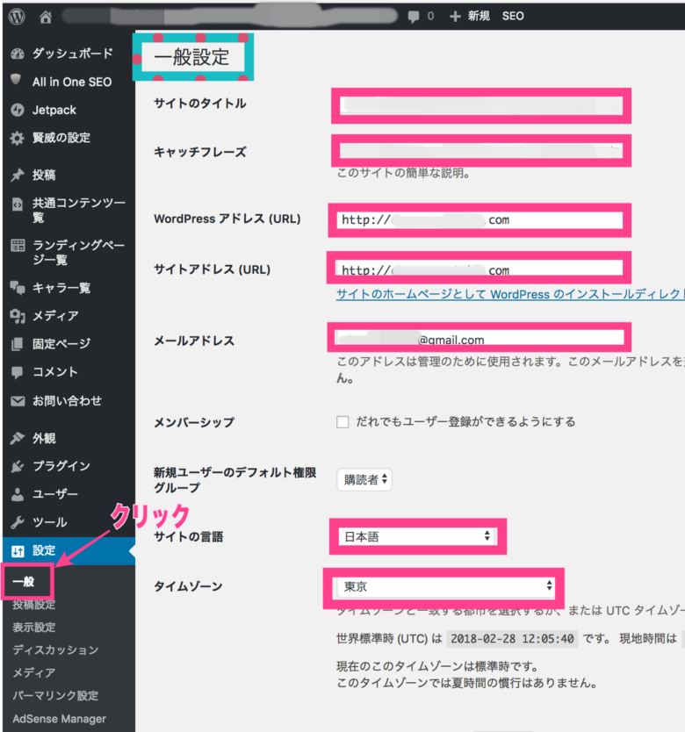Focus the WordPress アドレス (URL) field
685x732 pixels.
coord(479,220)
